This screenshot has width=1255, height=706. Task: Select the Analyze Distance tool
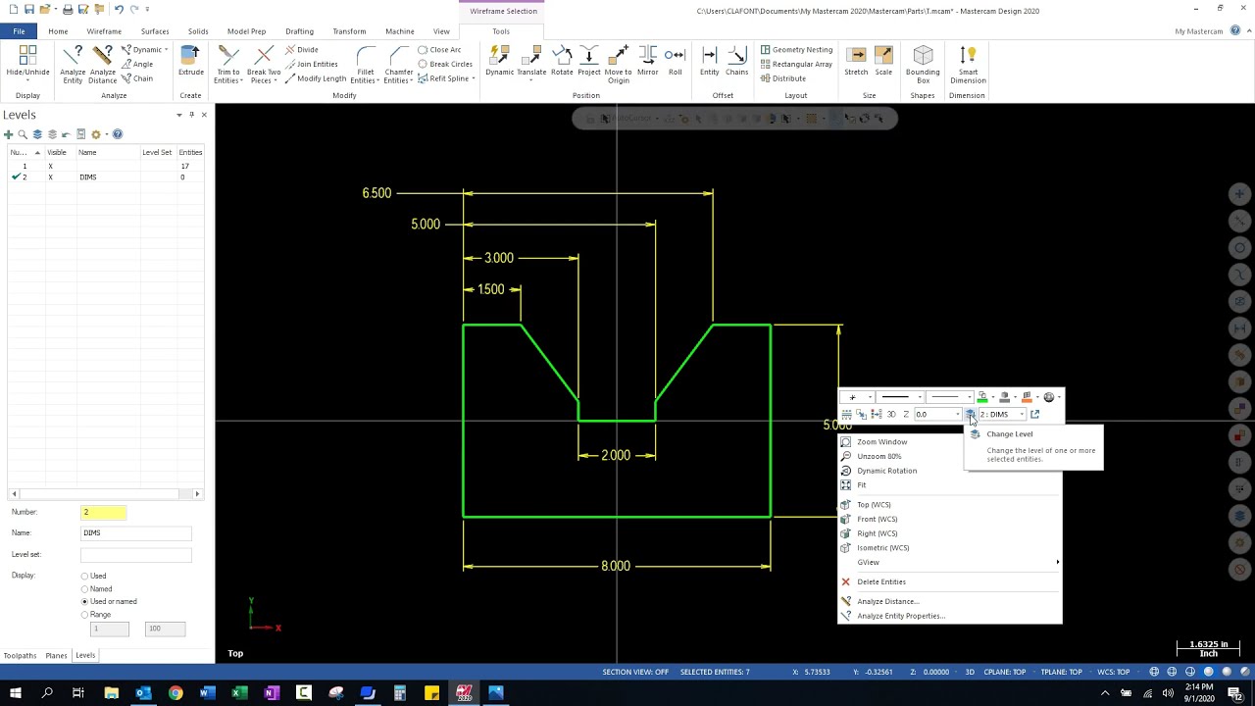(x=103, y=64)
